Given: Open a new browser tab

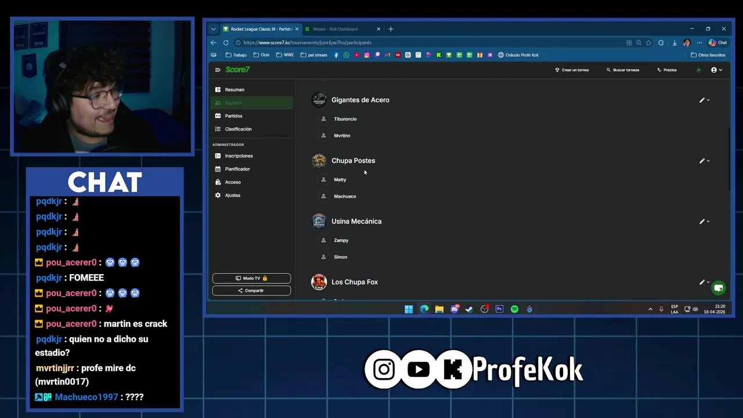Looking at the screenshot, I should coord(391,29).
